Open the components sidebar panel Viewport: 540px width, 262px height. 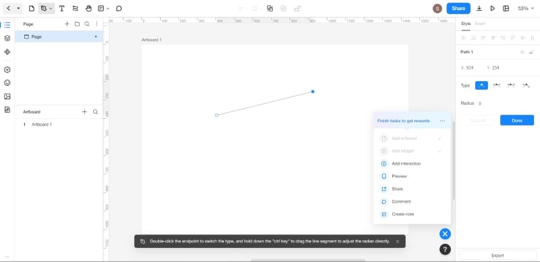[x=7, y=52]
